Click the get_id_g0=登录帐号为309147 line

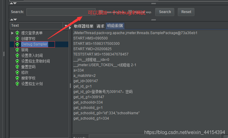coord(103,92)
